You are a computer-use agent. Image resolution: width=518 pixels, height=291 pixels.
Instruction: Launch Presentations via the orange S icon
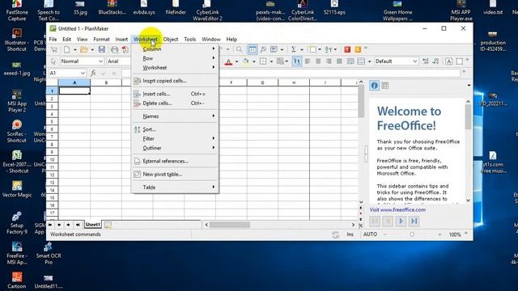pos(358,49)
